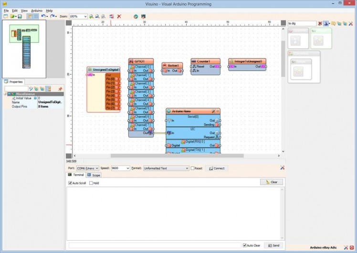Viewport: 357px width, 253px height.
Task: Open the Zoom percentage dropdown
Action: click(x=85, y=16)
